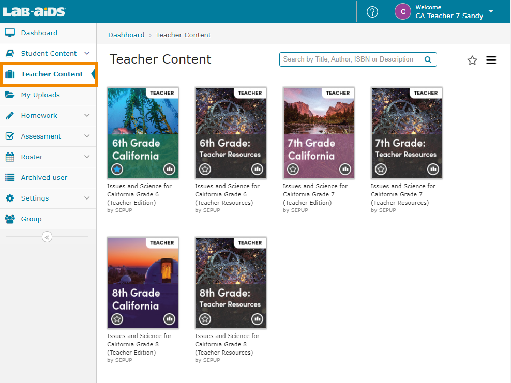The height and width of the screenshot is (383, 511).
Task: Unfavorite the 6th Grade California book star
Action: tap(117, 169)
